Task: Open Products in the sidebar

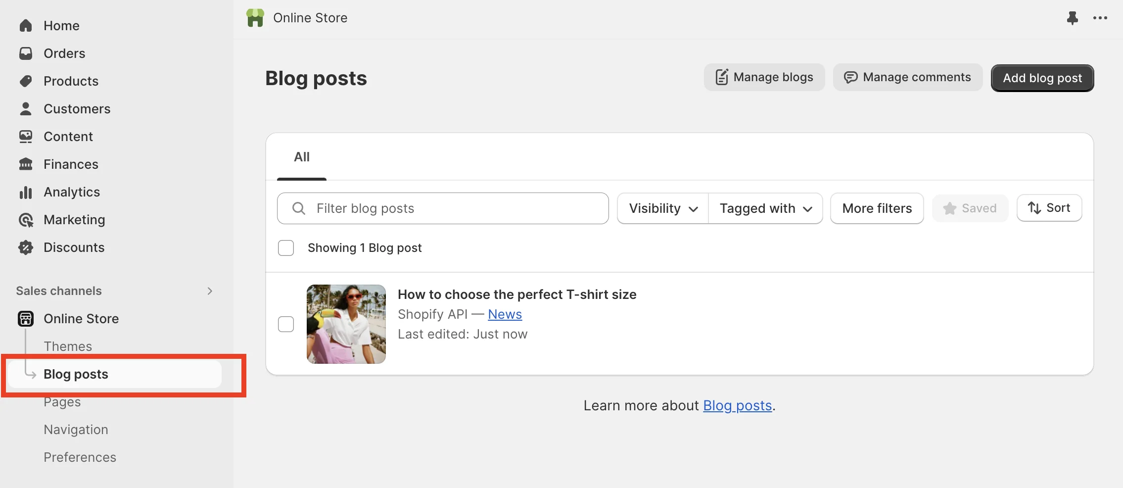Action: click(x=71, y=81)
